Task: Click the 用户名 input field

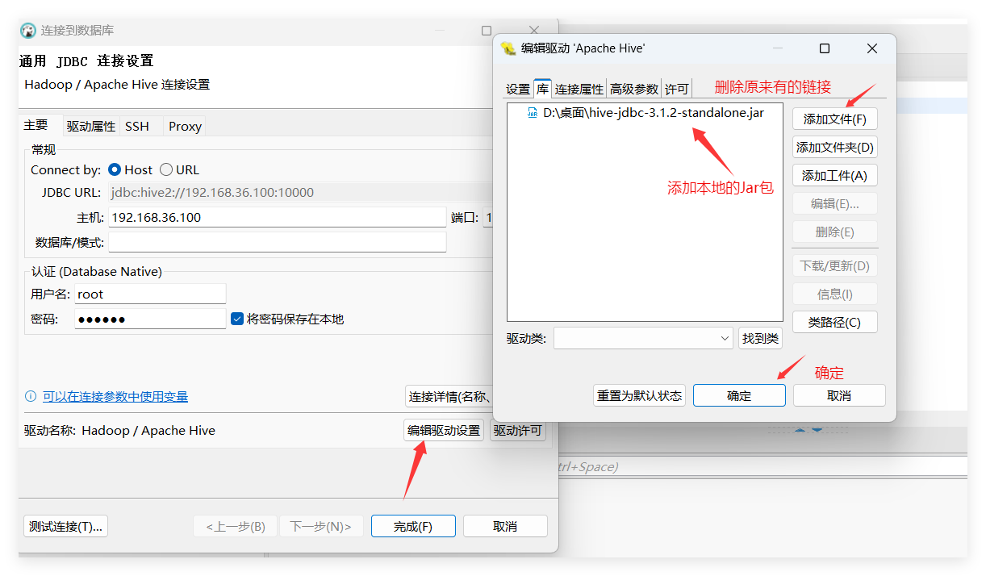Action: pos(150,294)
